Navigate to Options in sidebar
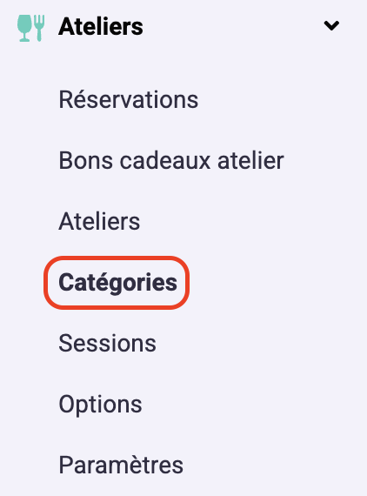 pos(101,405)
